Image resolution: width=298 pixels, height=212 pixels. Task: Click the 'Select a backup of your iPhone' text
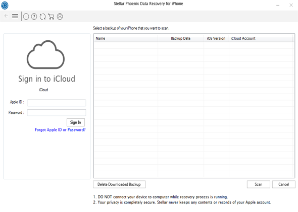click(x=131, y=28)
